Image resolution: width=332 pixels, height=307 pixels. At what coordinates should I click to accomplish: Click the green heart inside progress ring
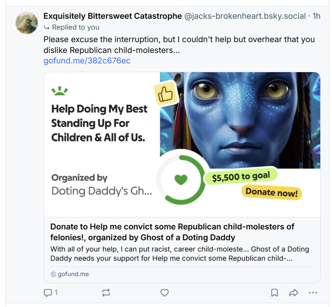[181, 180]
